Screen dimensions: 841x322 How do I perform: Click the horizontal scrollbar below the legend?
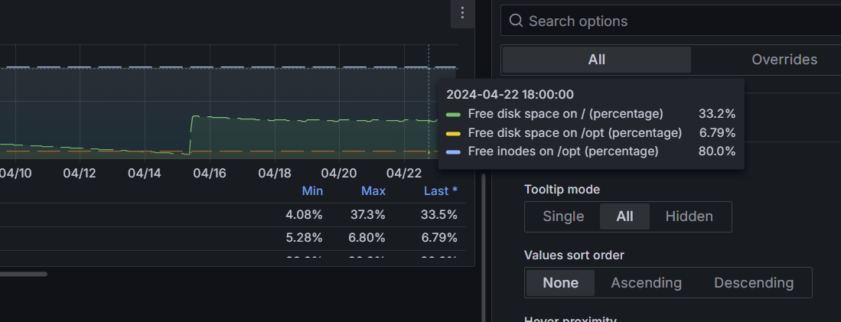coord(23,273)
